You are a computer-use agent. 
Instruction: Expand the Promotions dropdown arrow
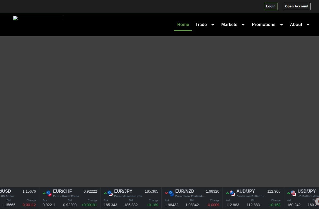pyautogui.click(x=282, y=25)
